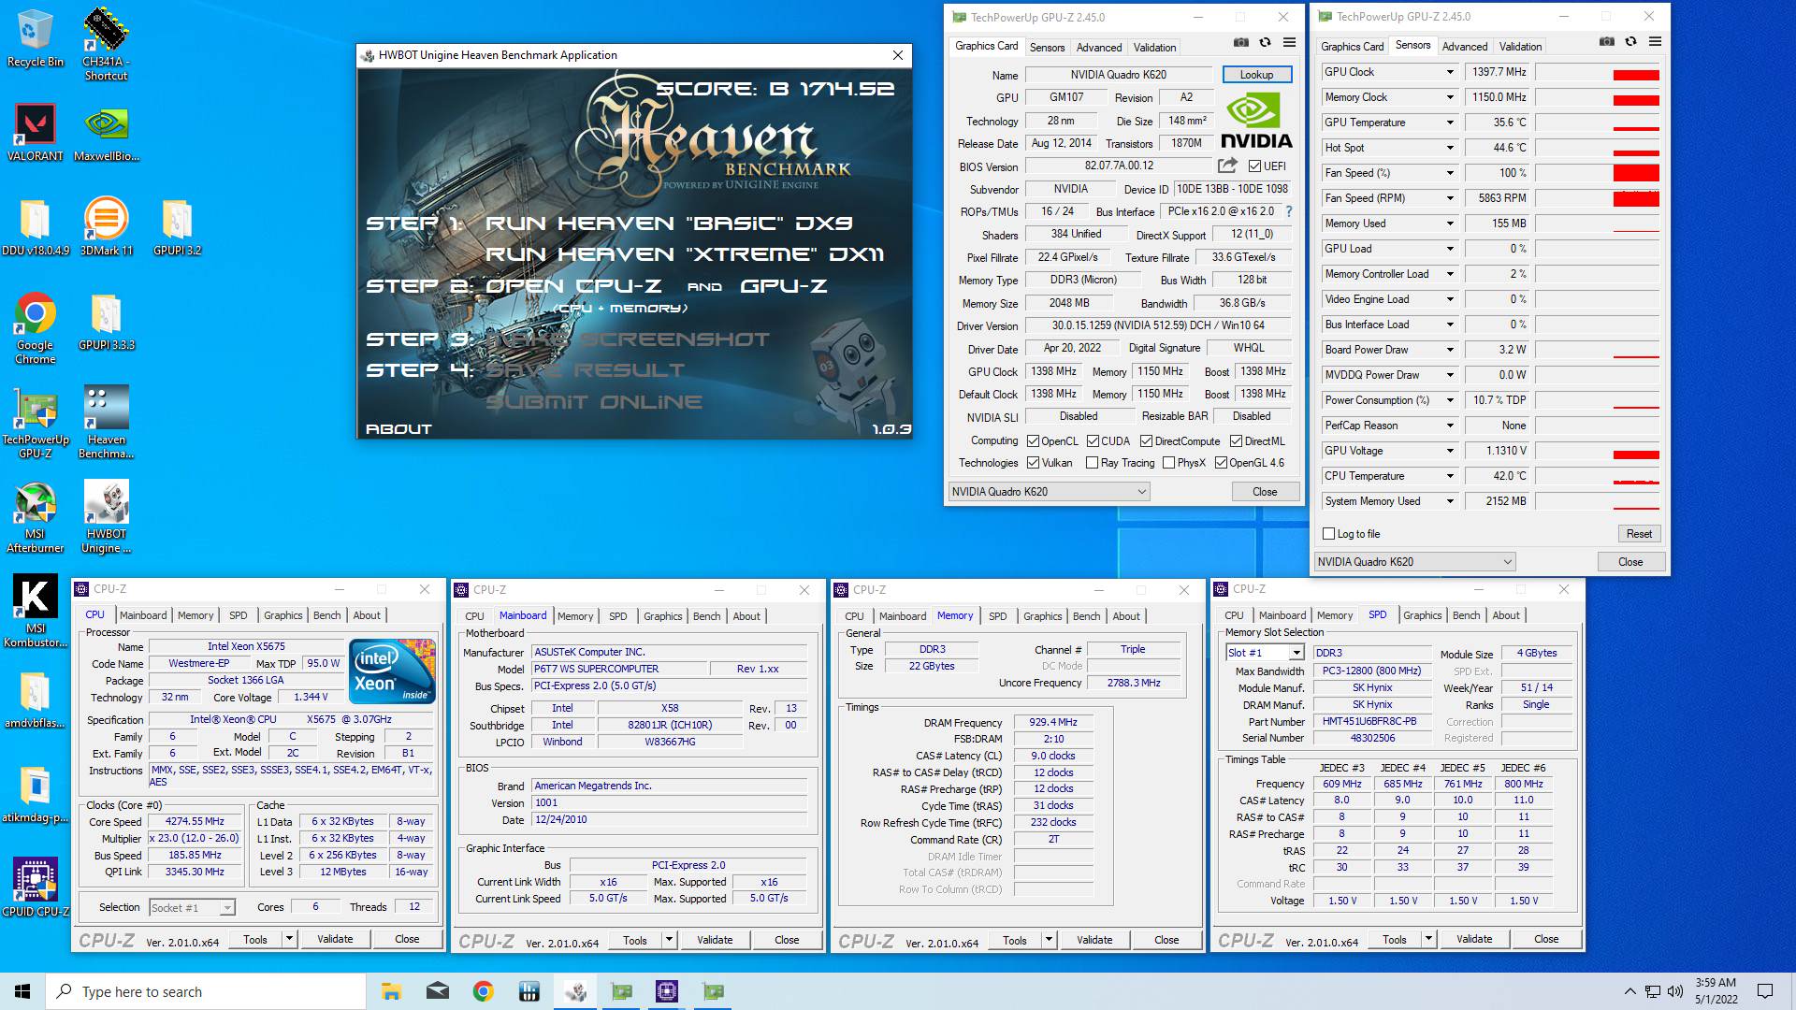The image size is (1796, 1010).
Task: Toggle the UEFI checkbox in GPU-Z
Action: [1254, 166]
